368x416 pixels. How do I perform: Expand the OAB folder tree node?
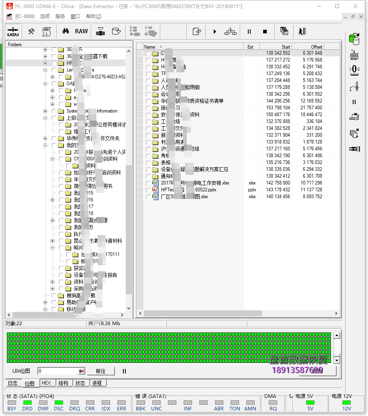[45, 84]
